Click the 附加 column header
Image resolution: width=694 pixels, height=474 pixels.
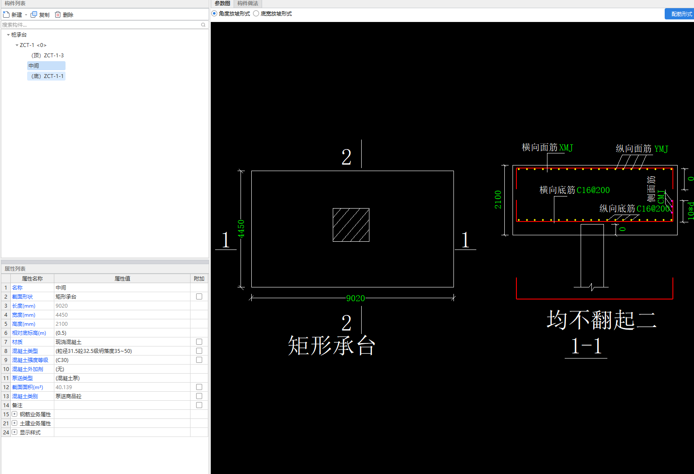(x=199, y=278)
